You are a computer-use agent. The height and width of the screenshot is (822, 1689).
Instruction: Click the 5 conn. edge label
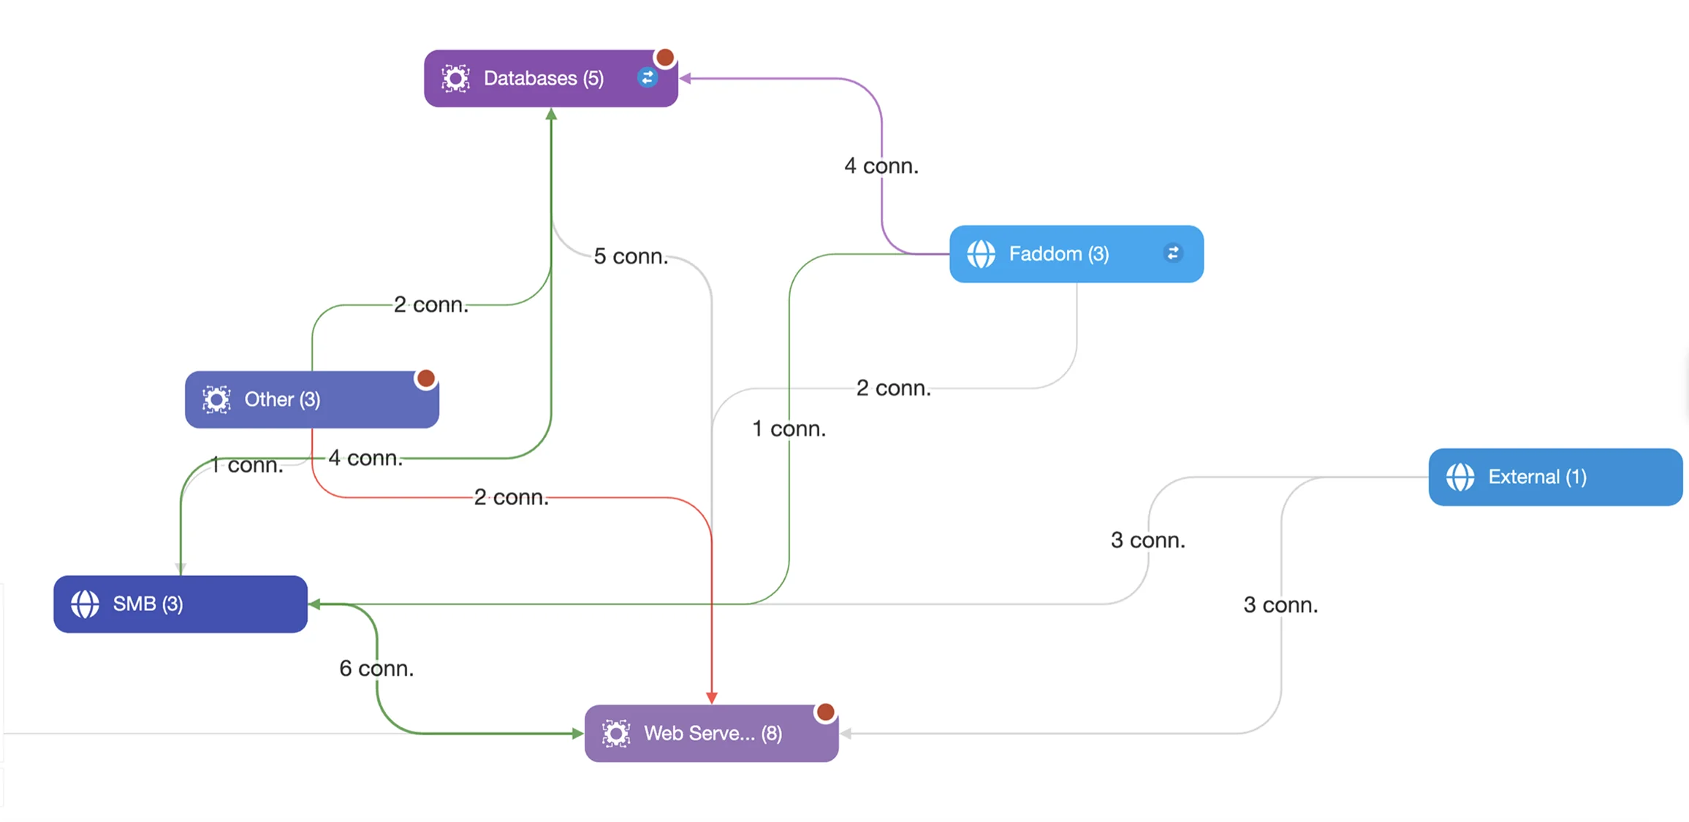click(630, 256)
